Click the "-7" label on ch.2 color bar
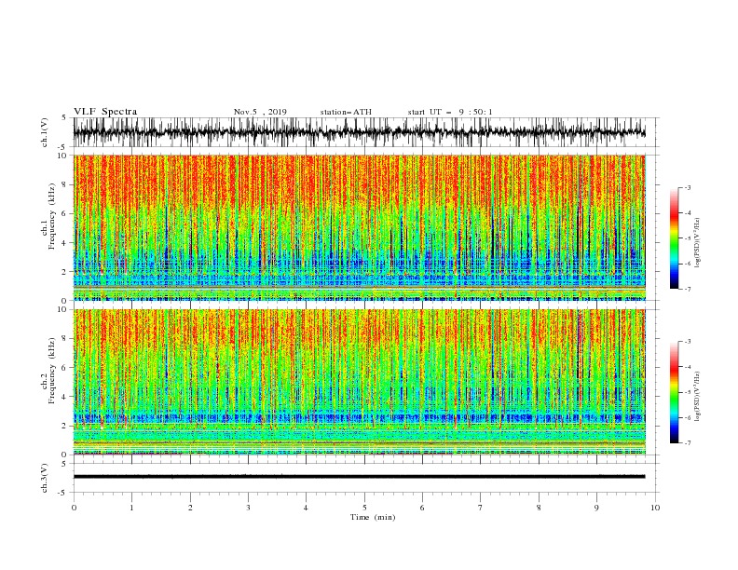Viewport: 738px width, 570px height. (x=688, y=442)
